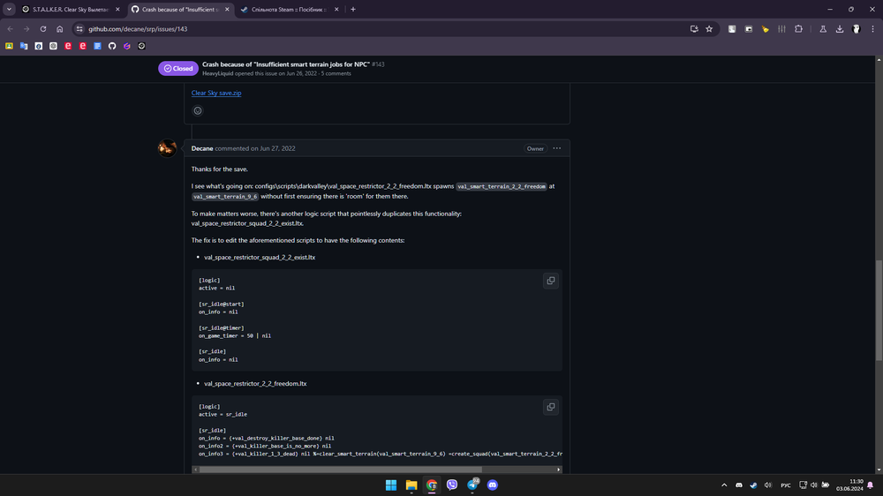Download the Clear Sky save.zip attachment
Viewport: 883px width, 496px height.
pos(216,93)
